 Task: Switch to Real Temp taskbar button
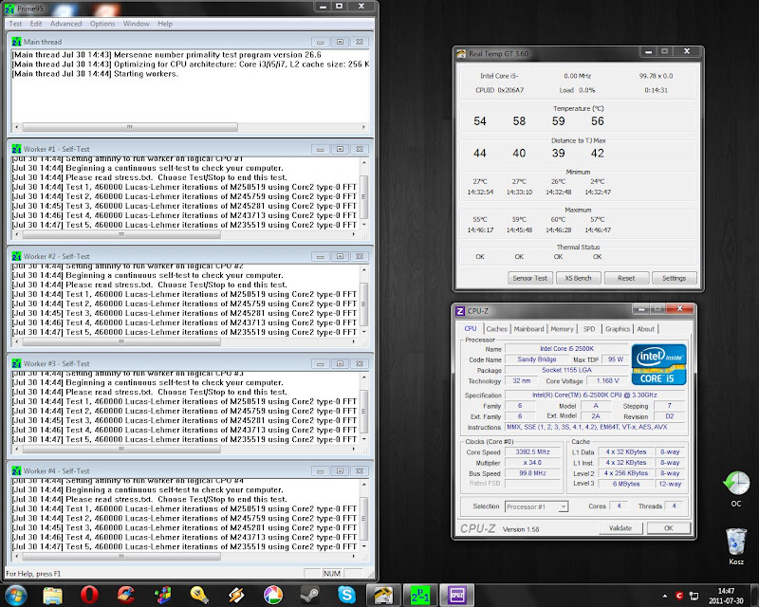click(x=383, y=595)
